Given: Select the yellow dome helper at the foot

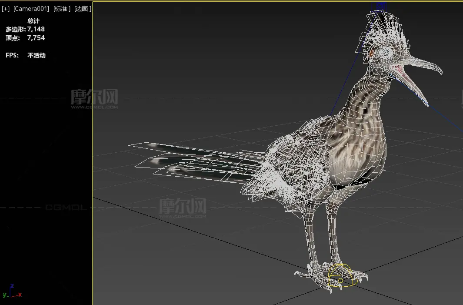Looking at the screenshot, I should pyautogui.click(x=343, y=274).
